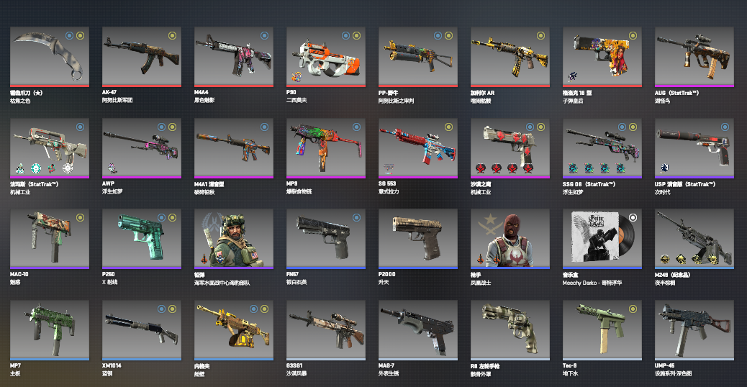The image size is (747, 387).
Task: Select the Meechy Darko music kit
Action: pyautogui.click(x=602, y=239)
